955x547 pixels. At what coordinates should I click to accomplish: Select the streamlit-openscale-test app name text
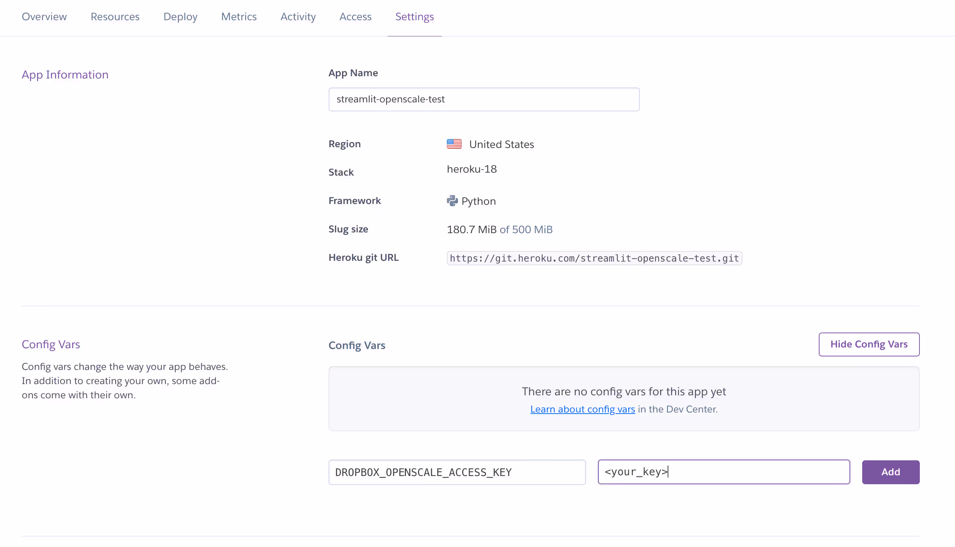point(390,99)
